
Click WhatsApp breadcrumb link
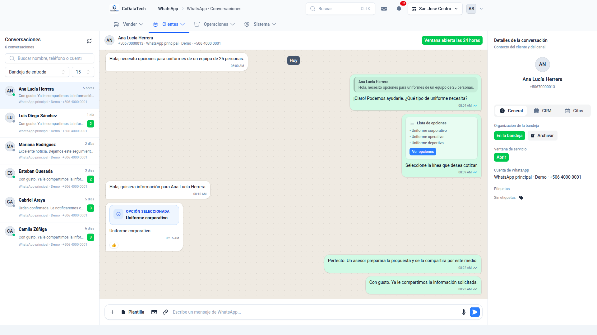[168, 9]
